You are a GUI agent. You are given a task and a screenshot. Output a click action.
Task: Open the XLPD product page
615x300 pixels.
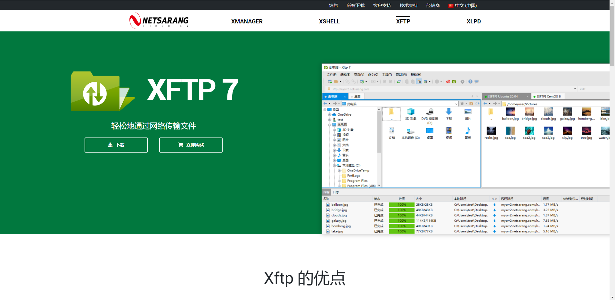tap(474, 21)
